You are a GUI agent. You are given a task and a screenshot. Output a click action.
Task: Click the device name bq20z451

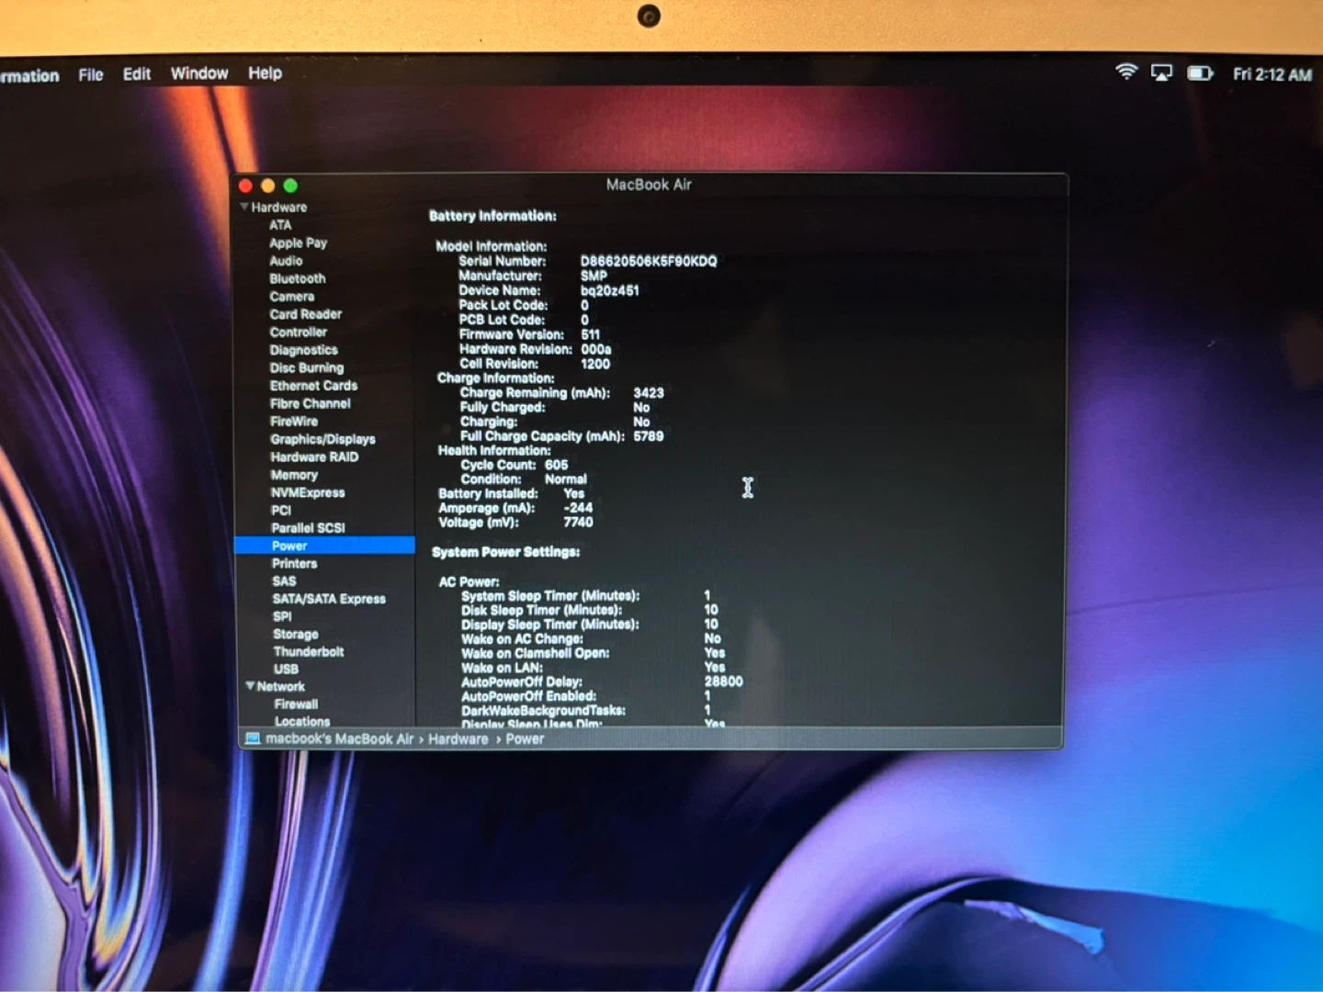point(609,291)
